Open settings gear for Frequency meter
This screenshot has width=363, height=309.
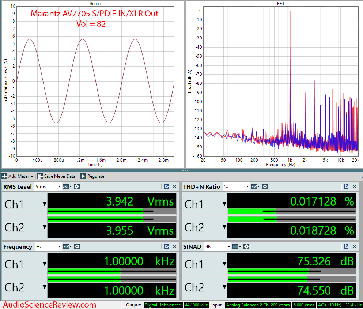(77, 247)
